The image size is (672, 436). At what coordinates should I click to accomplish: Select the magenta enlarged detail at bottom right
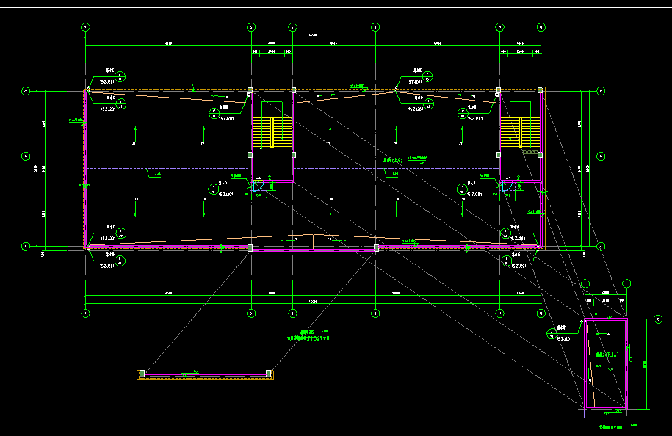[605, 363]
